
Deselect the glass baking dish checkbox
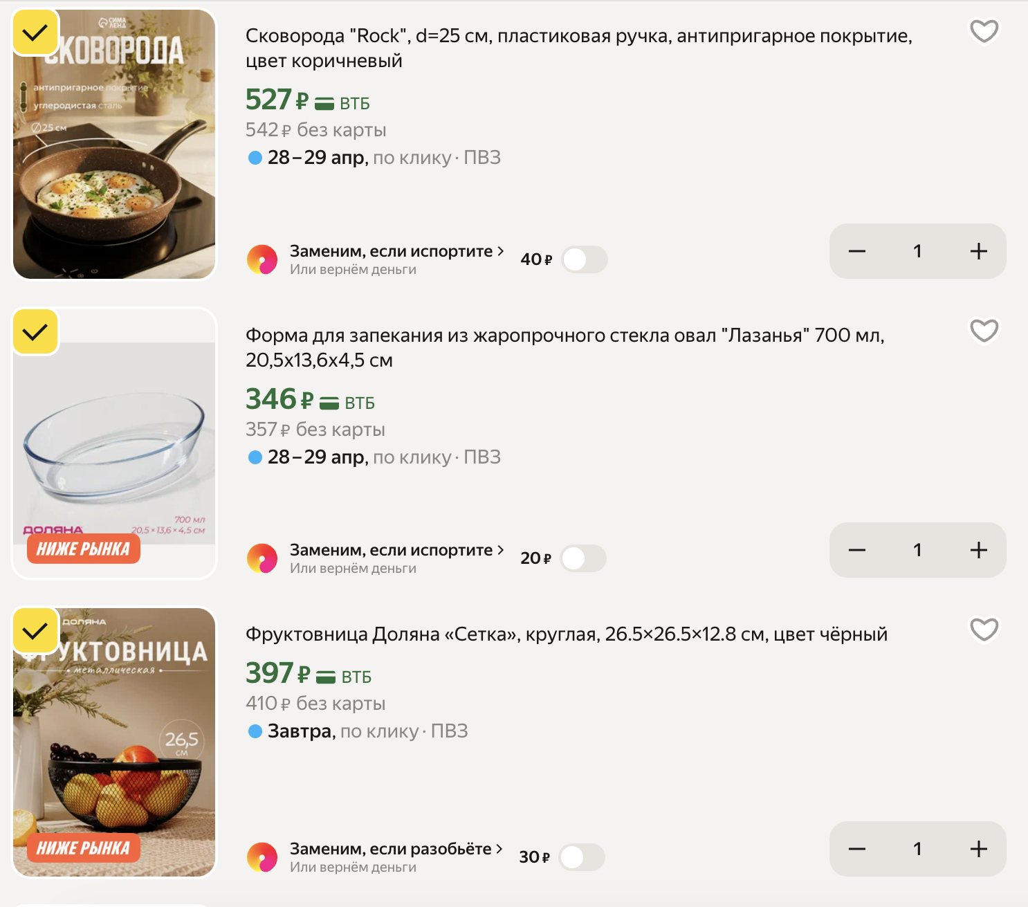35,332
